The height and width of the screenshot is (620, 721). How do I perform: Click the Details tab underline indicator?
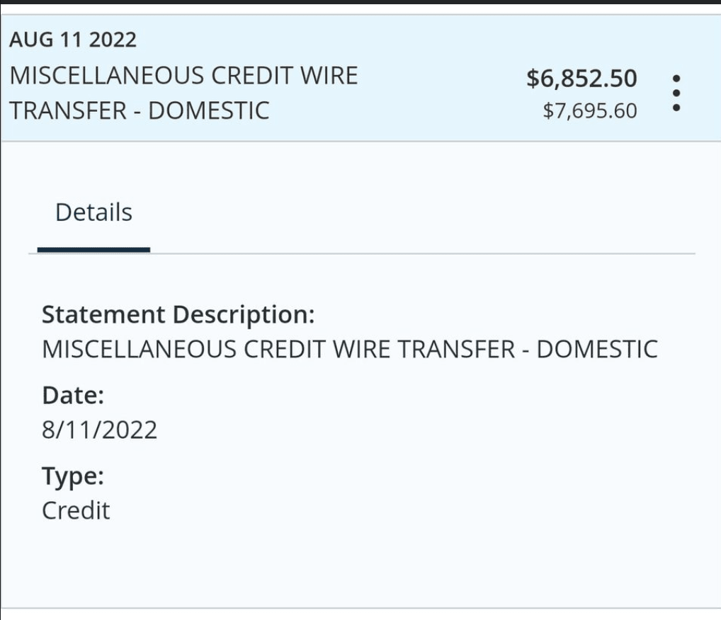(x=93, y=250)
